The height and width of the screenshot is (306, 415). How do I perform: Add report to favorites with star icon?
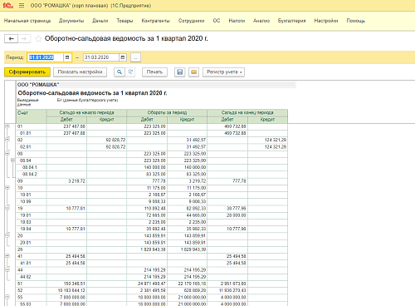pyautogui.click(x=38, y=38)
